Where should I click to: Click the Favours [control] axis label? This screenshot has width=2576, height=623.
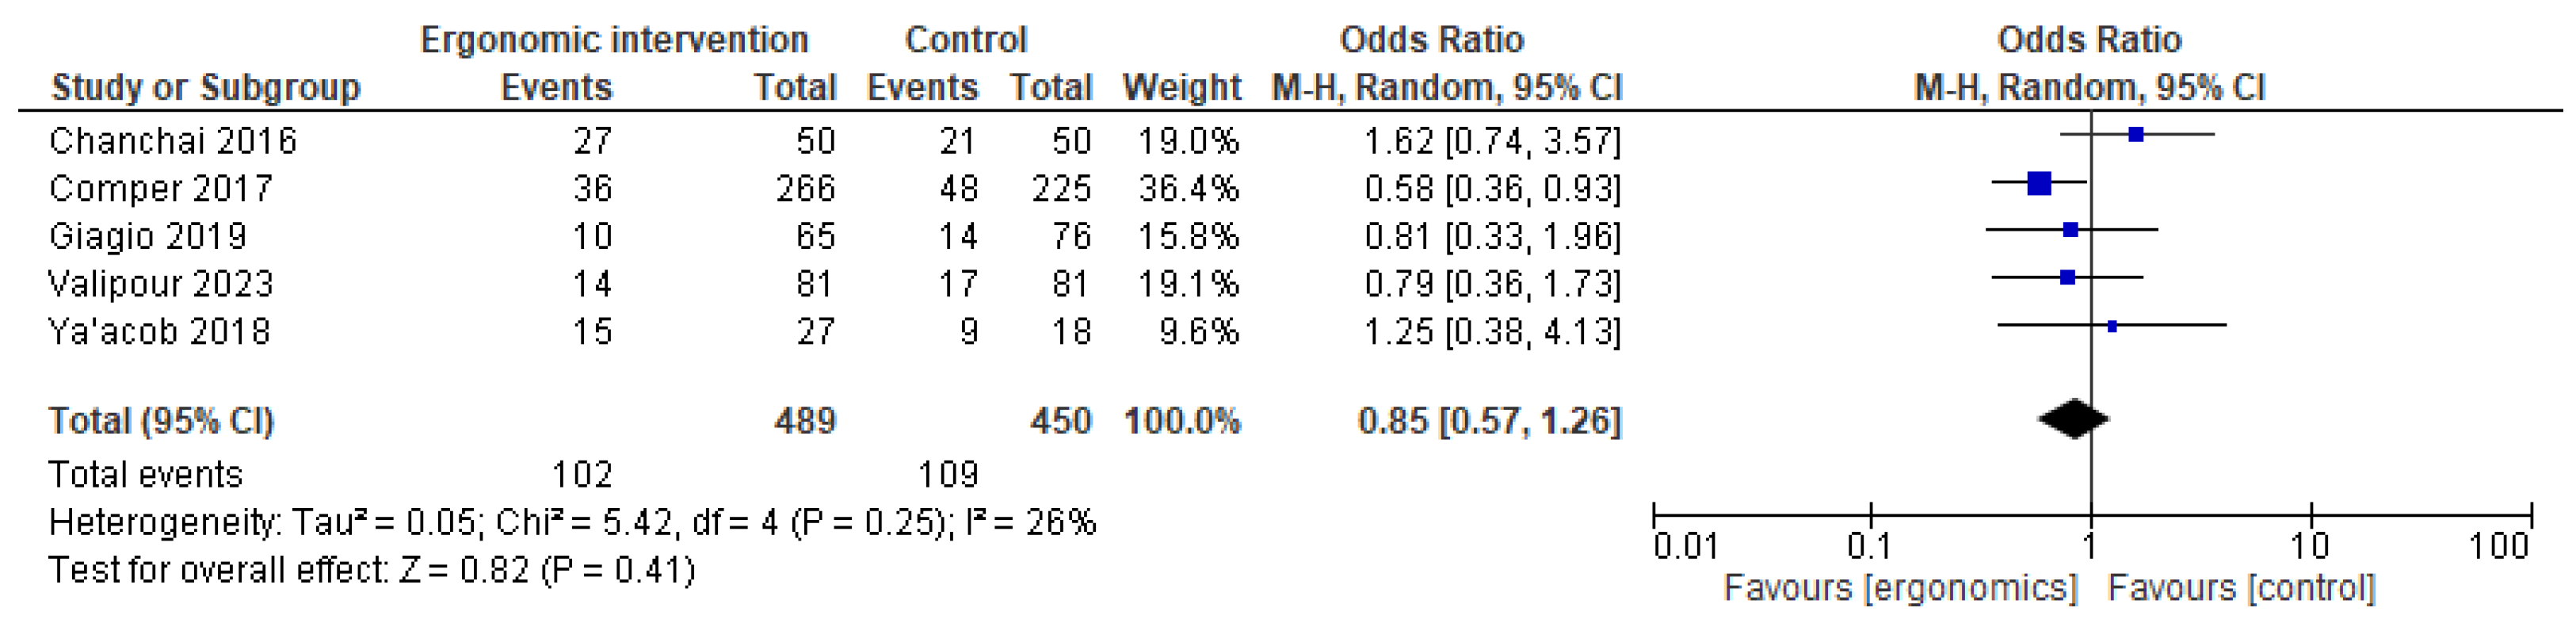click(x=2241, y=588)
